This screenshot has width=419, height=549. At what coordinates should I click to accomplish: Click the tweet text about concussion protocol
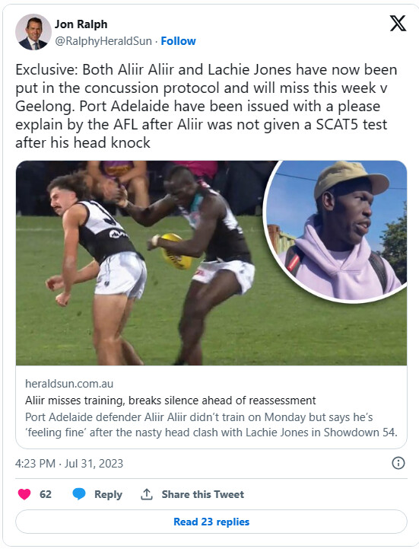coord(206,106)
